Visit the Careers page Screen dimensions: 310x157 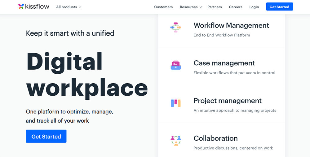click(x=236, y=7)
